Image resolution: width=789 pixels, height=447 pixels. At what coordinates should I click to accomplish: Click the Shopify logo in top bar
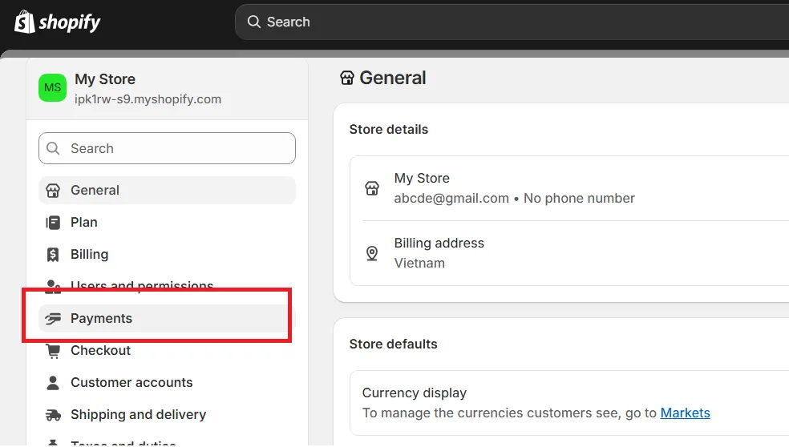pos(58,22)
